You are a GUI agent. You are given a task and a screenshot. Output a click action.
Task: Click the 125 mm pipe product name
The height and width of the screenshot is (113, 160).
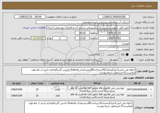click(97, 89)
